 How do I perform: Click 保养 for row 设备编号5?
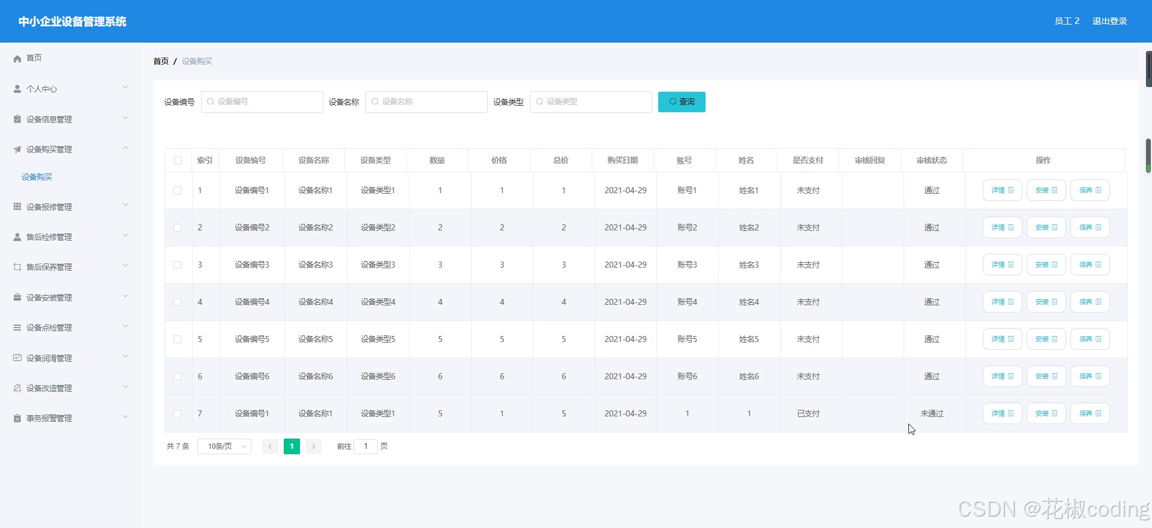(1090, 339)
